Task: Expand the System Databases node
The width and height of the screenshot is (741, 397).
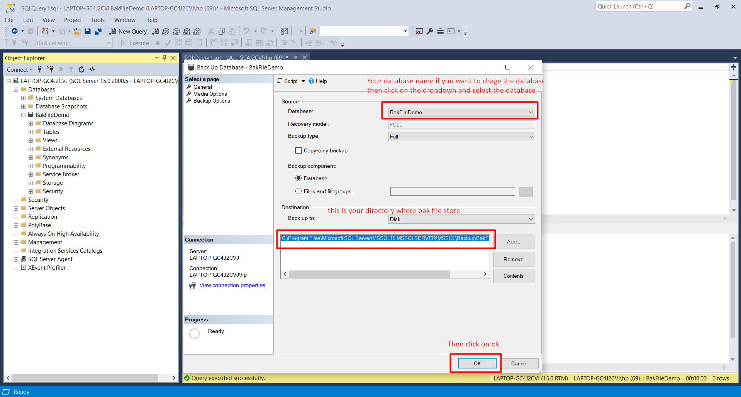Action: (x=24, y=98)
